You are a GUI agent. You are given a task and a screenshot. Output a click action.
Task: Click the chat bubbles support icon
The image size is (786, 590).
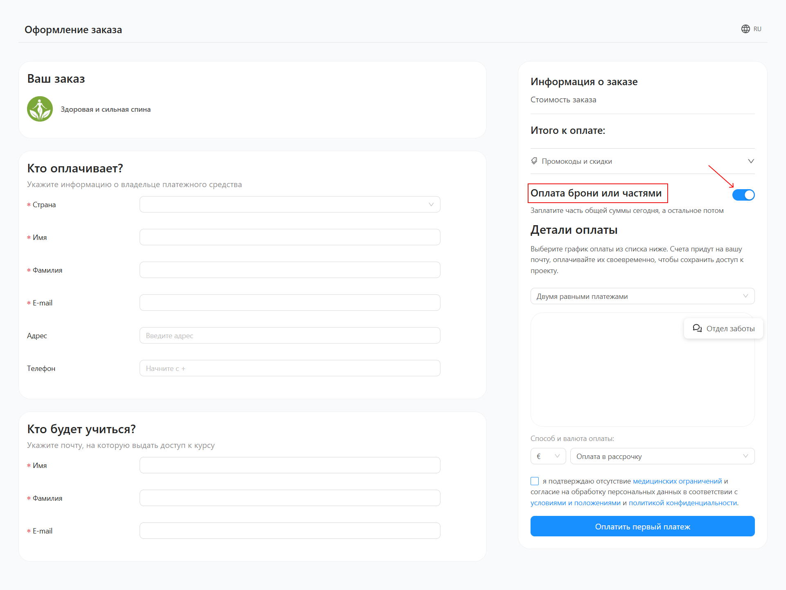pyautogui.click(x=697, y=328)
